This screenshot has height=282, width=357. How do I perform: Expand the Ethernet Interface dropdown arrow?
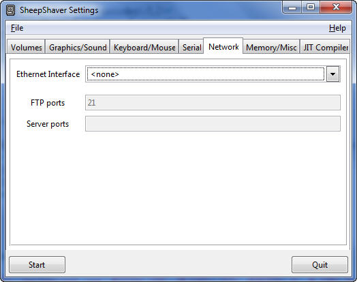click(x=332, y=74)
